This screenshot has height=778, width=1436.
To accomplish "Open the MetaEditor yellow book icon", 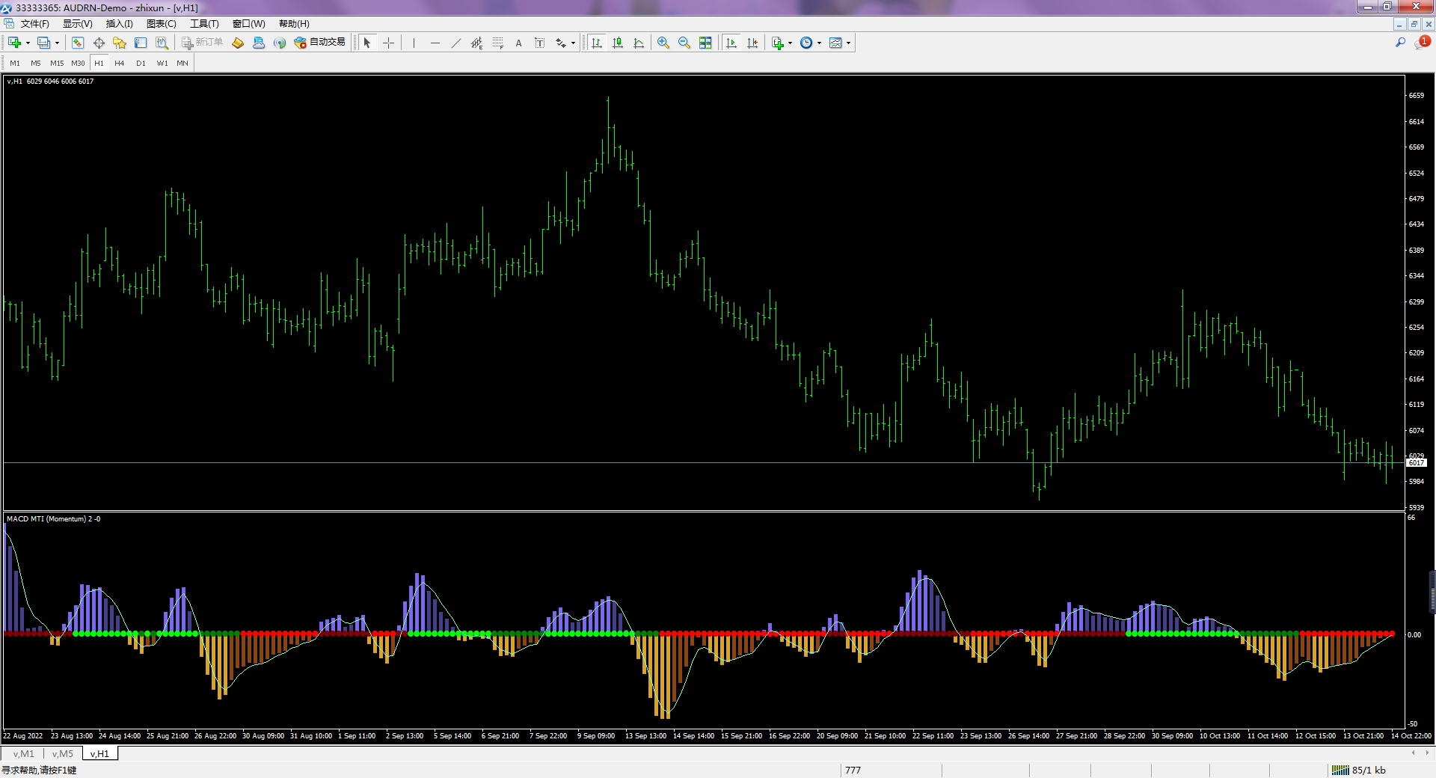I will (238, 43).
